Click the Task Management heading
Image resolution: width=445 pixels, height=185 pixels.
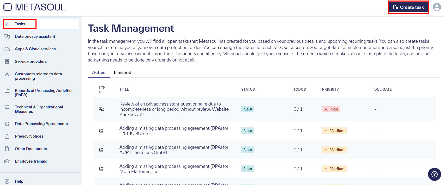[131, 28]
